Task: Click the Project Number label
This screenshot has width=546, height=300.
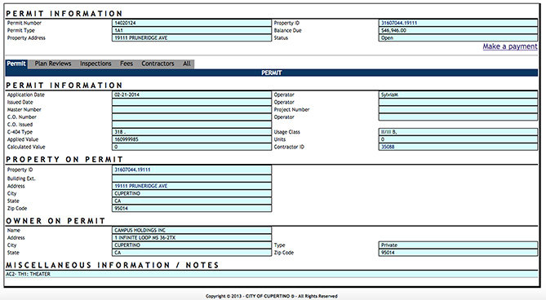Action: tap(291, 109)
